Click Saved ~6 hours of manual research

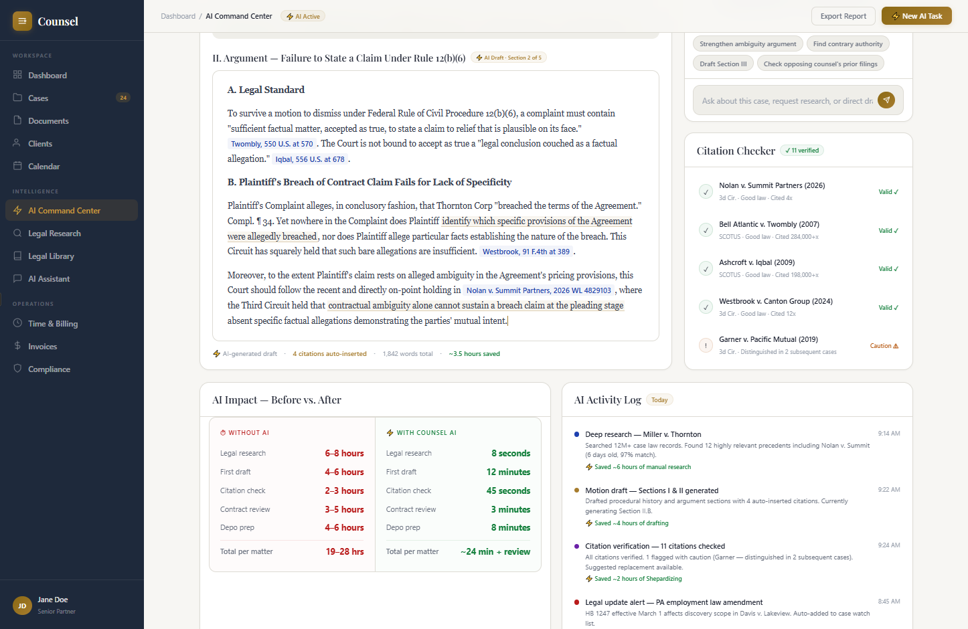tap(639, 467)
